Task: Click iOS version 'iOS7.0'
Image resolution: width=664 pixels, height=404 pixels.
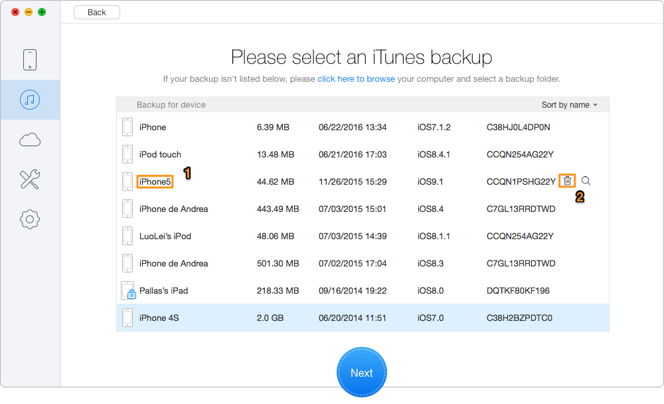Action: click(430, 318)
